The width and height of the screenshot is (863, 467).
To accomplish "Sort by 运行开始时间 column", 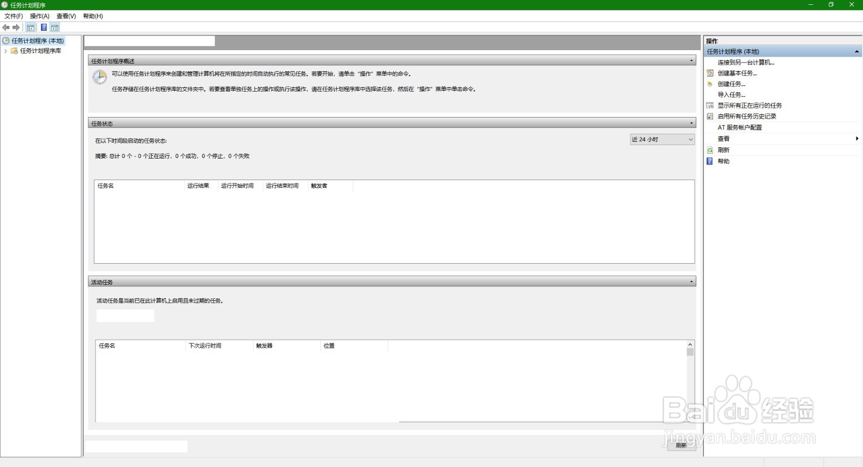I will tap(240, 186).
